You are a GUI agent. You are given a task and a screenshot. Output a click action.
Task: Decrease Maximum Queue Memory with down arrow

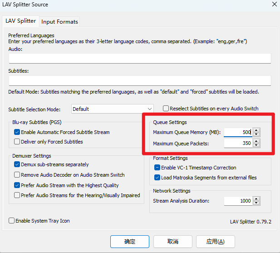point(256,134)
